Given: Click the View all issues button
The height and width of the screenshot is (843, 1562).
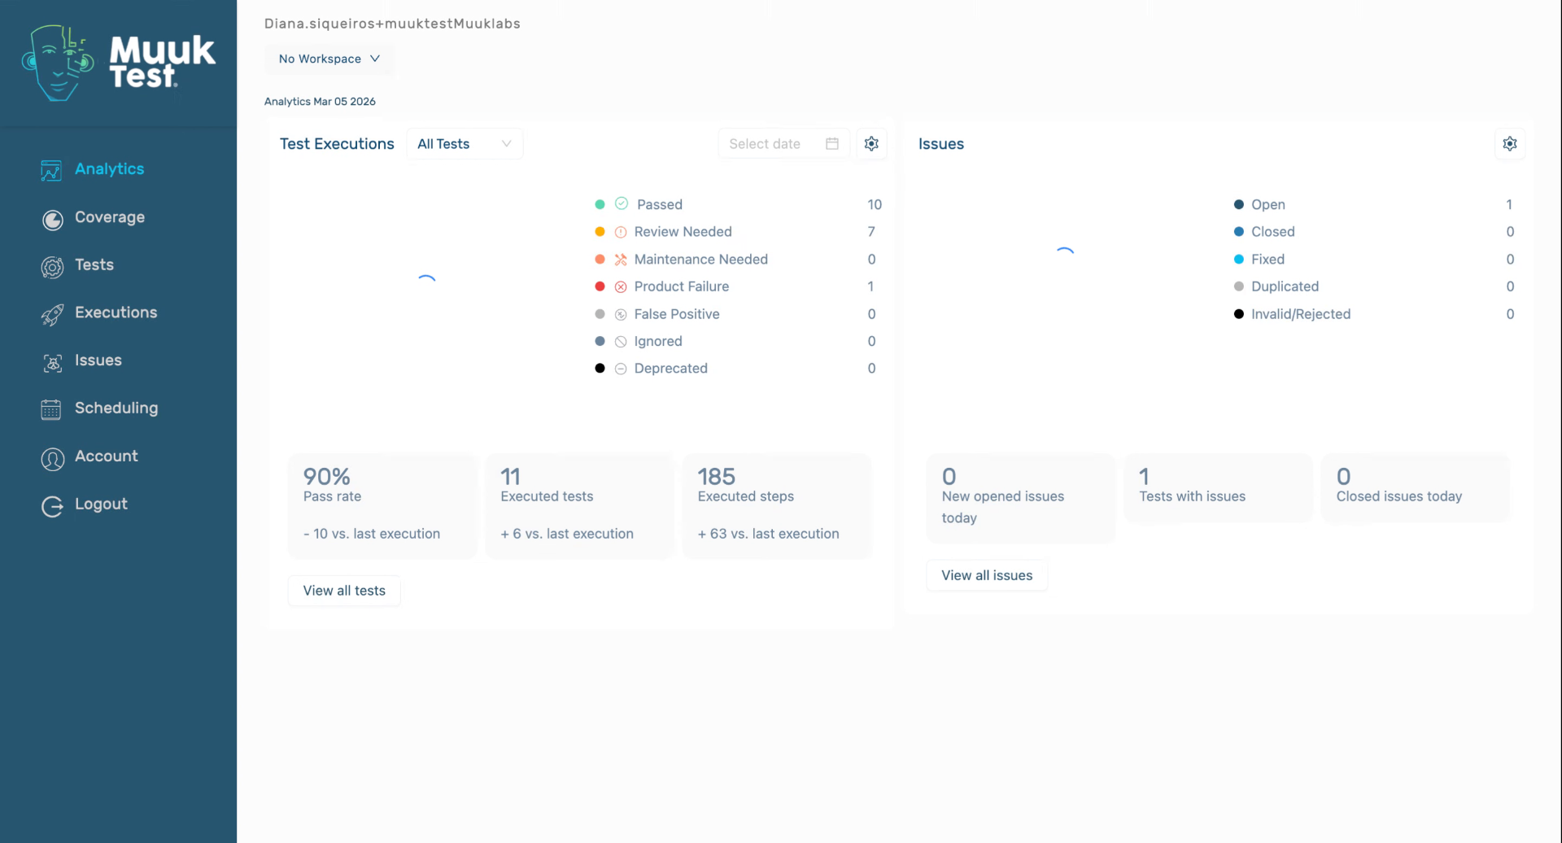Looking at the screenshot, I should coord(985,574).
